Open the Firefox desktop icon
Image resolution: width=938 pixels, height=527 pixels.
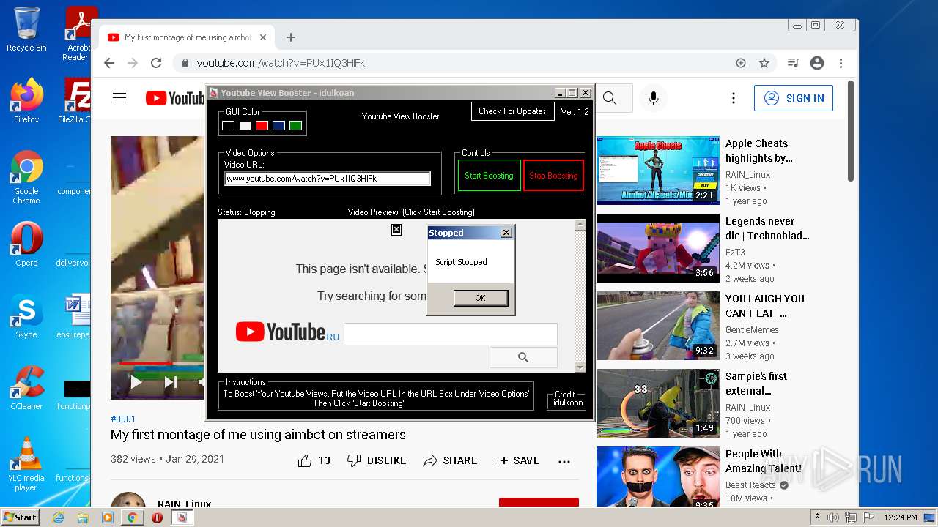(x=26, y=101)
